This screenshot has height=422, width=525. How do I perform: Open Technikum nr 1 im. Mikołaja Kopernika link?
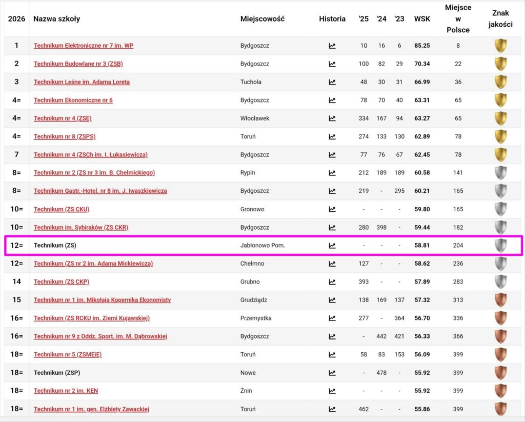[x=102, y=300]
